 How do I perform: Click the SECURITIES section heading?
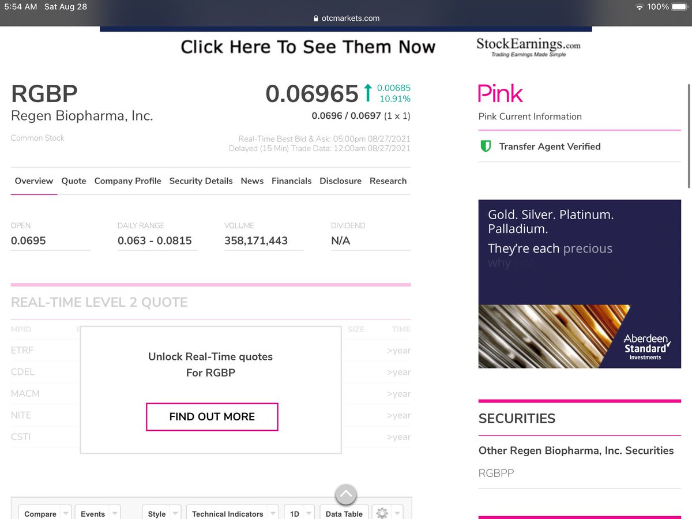point(517,419)
